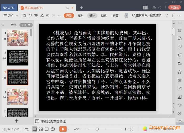
Task: Open the help question mark icon
Action: tap(166, 15)
